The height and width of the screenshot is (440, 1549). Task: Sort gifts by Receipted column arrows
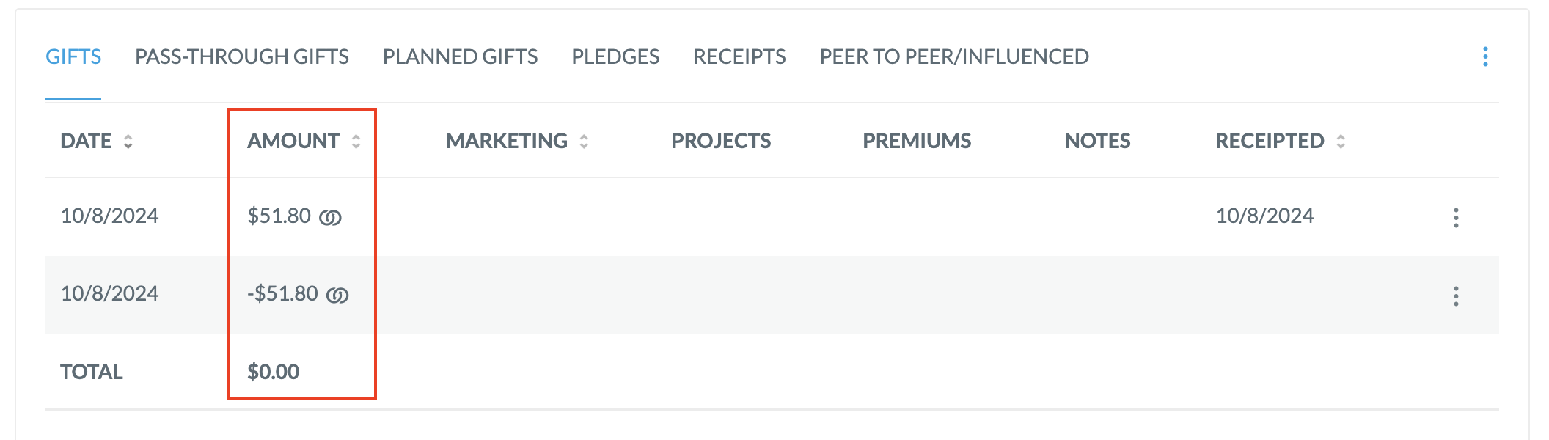pyautogui.click(x=1341, y=142)
